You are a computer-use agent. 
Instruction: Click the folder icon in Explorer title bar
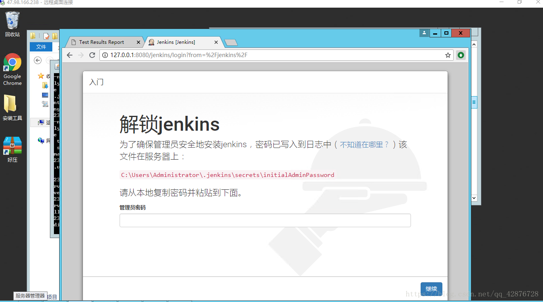33,36
